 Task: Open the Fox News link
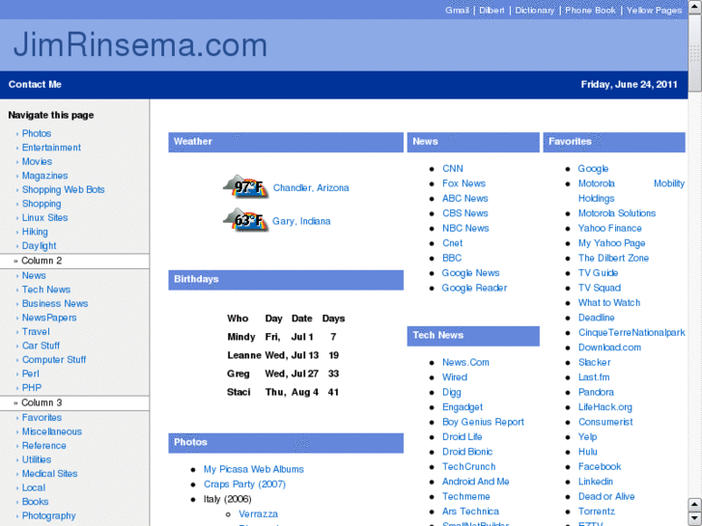[x=463, y=183]
